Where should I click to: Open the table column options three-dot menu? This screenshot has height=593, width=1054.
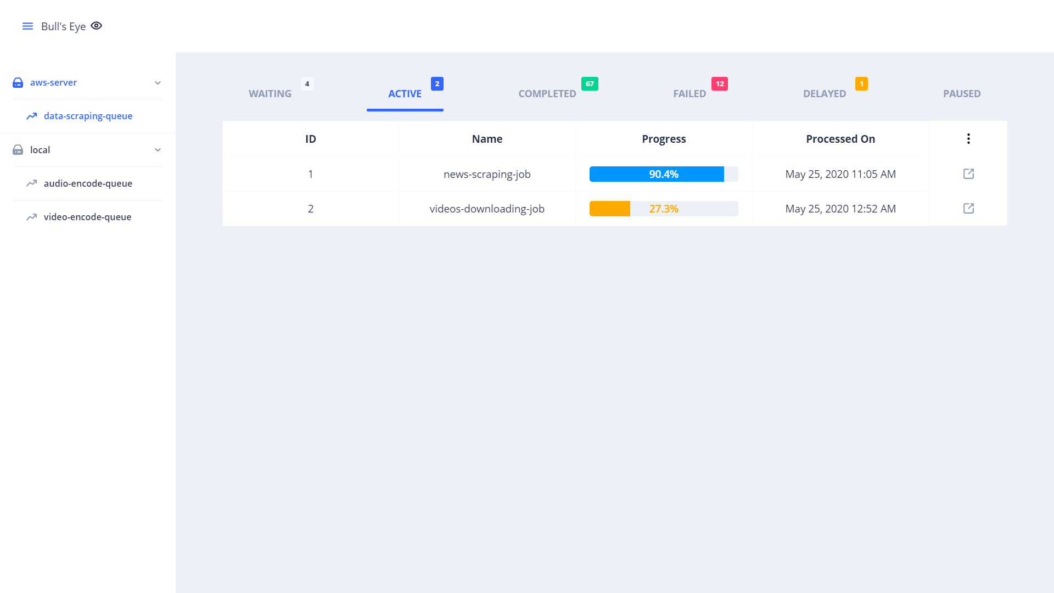(968, 139)
